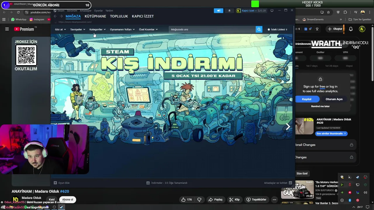The image size is (374, 210).
Task: Click Remind me later link
Action: tap(320, 106)
